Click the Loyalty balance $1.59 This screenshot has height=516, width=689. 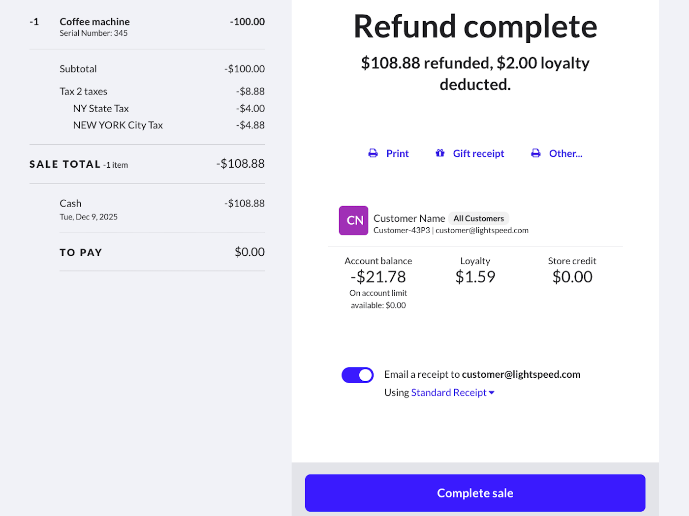[x=475, y=277]
